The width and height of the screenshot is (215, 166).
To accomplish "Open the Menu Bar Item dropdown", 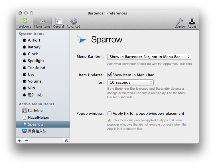I will pyautogui.click(x=149, y=57).
